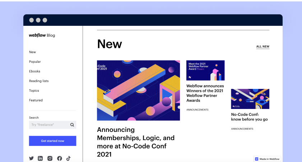Click the webflow Blog logo
Screen dimensions: 302x162
(42, 35)
